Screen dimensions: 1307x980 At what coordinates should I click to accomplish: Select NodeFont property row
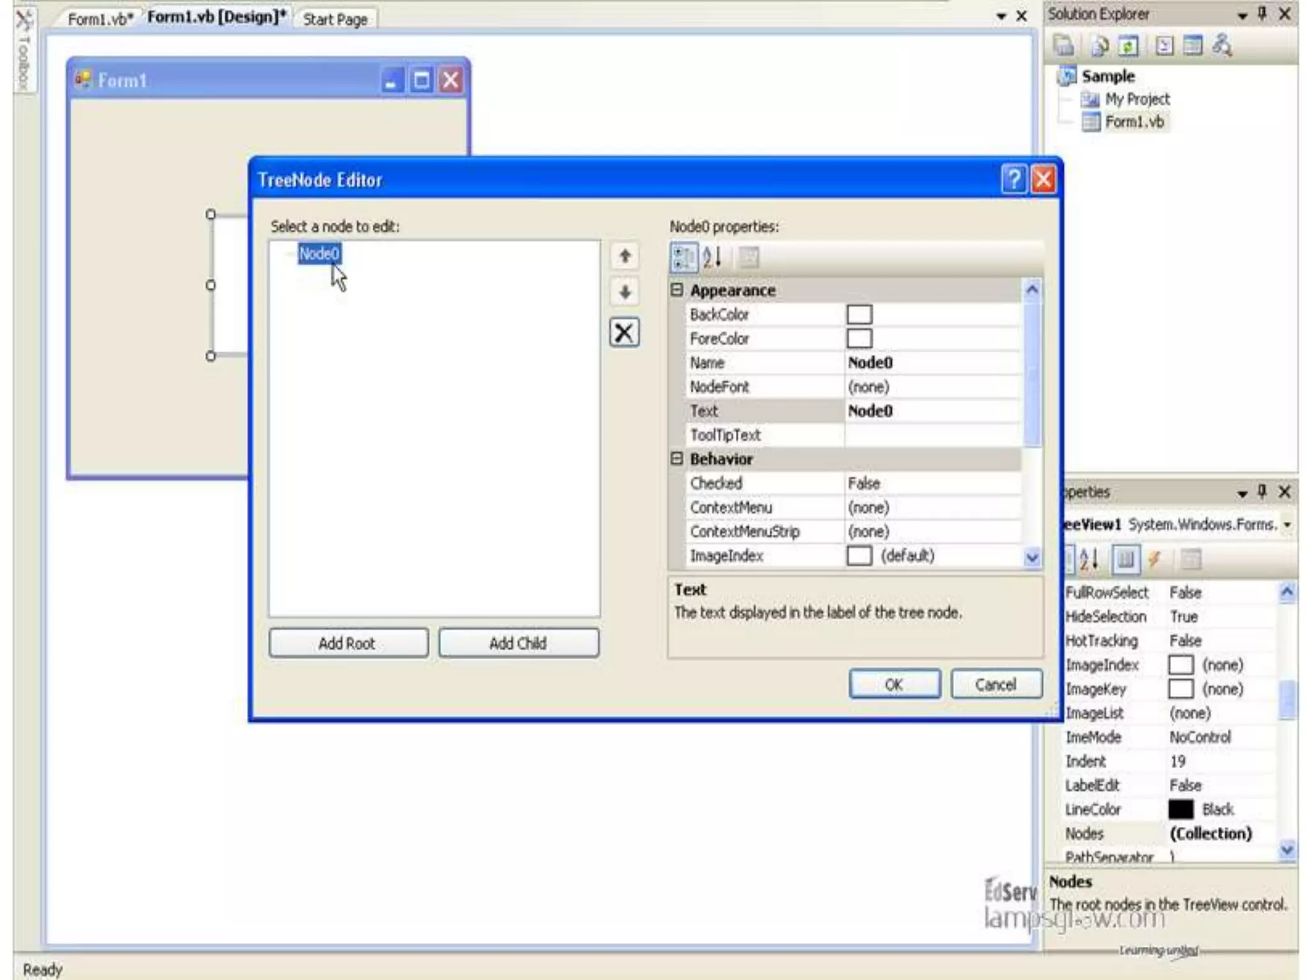pyautogui.click(x=853, y=387)
